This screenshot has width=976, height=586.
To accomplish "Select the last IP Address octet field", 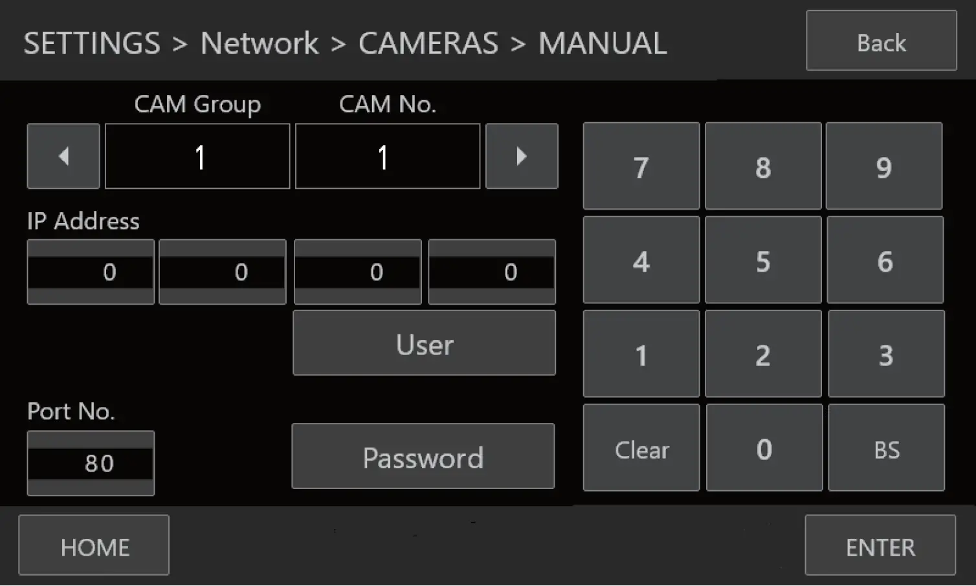I will [491, 272].
